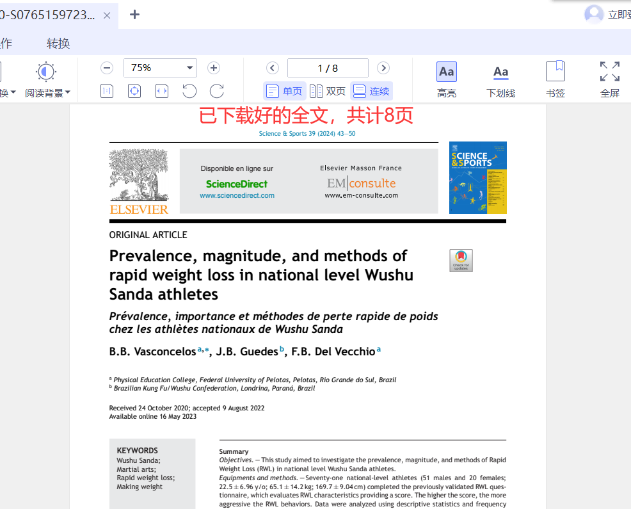Click the Check for updates badge
The height and width of the screenshot is (509, 631).
click(461, 260)
